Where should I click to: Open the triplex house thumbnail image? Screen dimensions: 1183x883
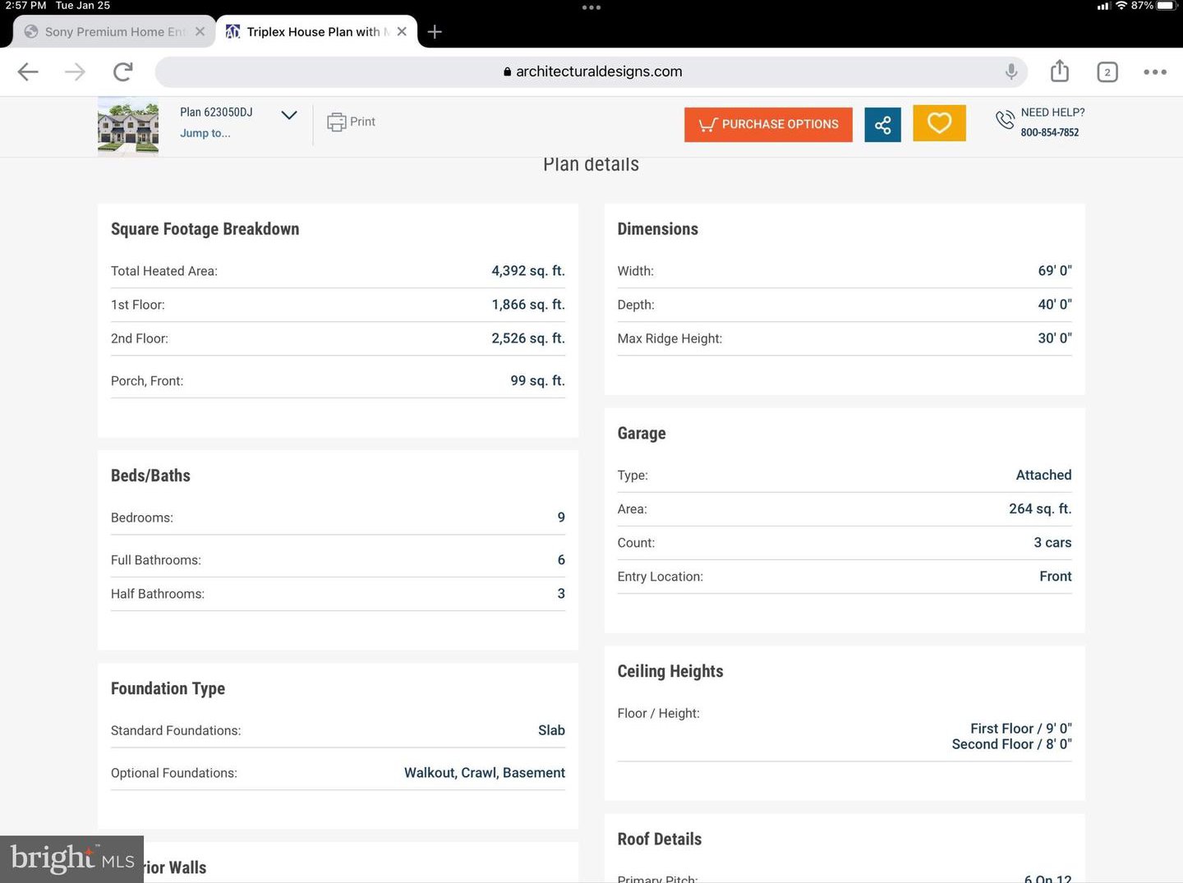[x=128, y=126]
